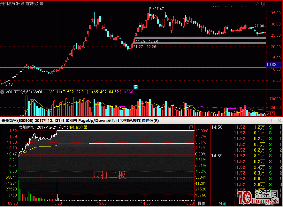Click the MA60 indicator label
The image size is (283, 207).
coord(130,92)
